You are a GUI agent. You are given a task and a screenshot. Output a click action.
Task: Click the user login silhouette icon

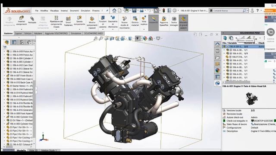(x=252, y=10)
